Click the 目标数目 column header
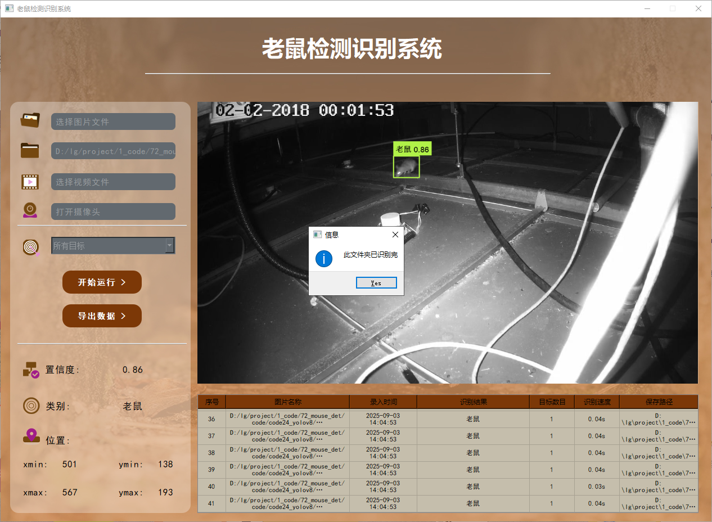 tap(552, 402)
